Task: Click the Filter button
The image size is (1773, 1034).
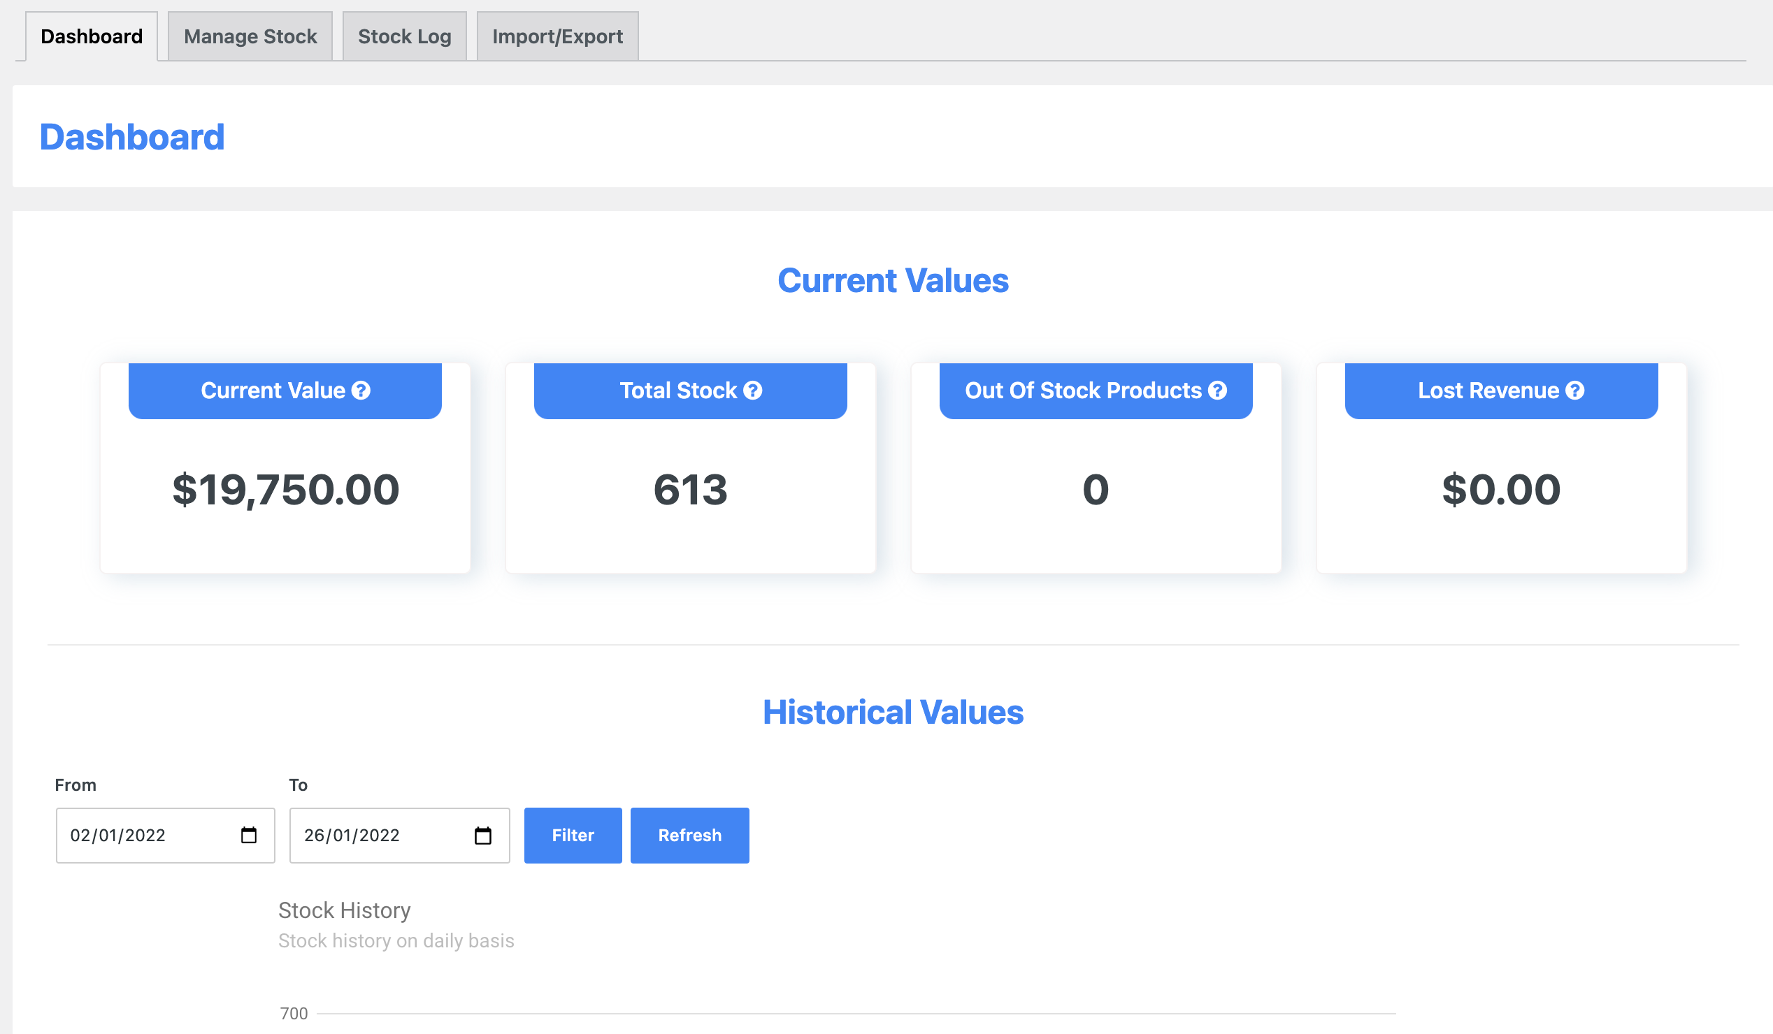Action: 572,835
